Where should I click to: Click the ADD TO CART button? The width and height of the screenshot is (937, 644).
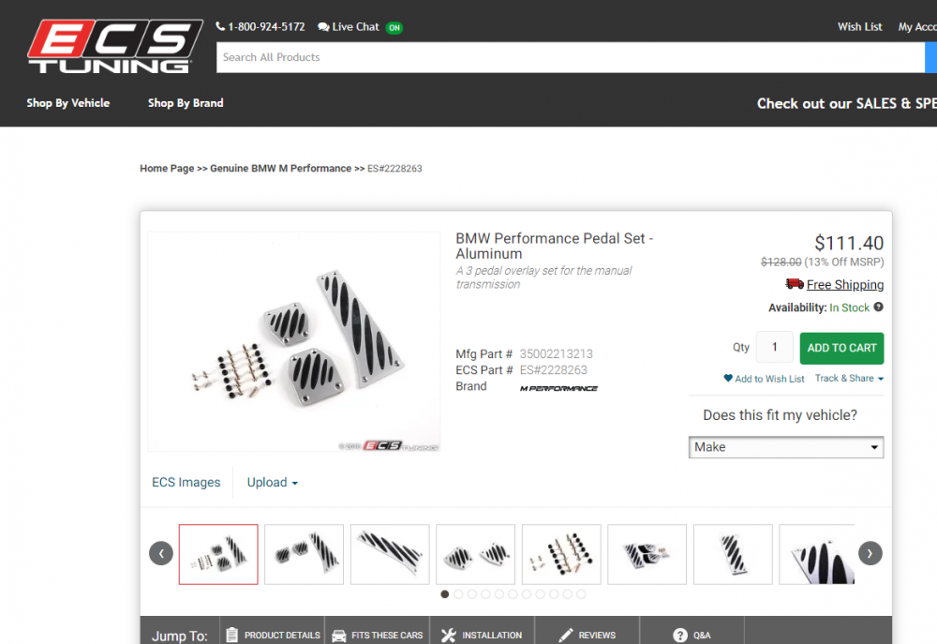[841, 348]
